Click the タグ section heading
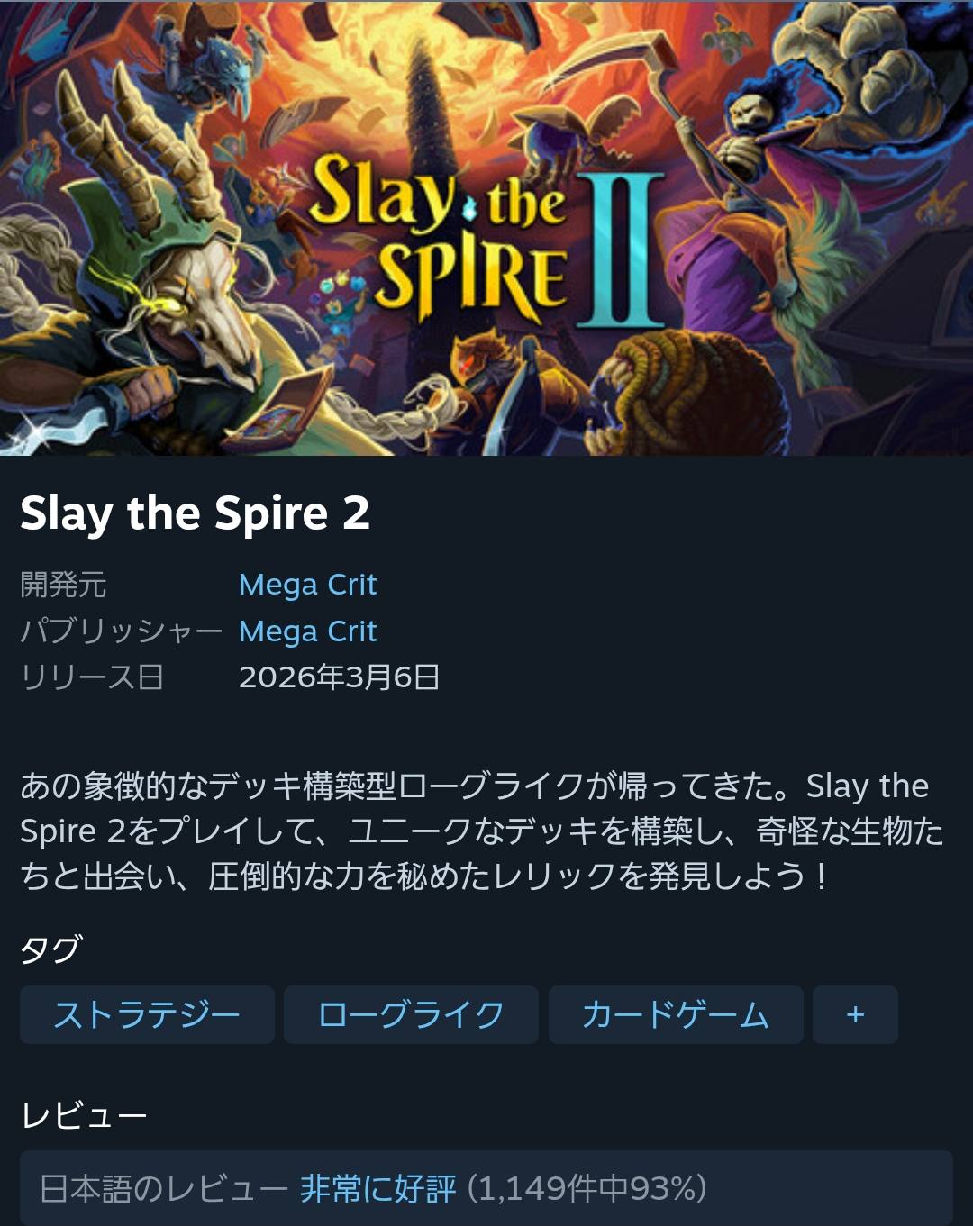Screen dimensions: 973x1226 click(x=51, y=949)
